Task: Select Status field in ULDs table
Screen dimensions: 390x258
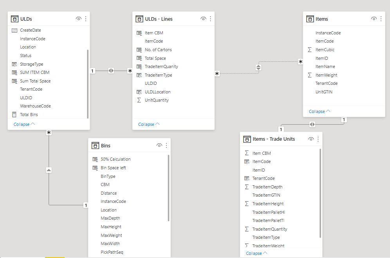Action: point(25,56)
